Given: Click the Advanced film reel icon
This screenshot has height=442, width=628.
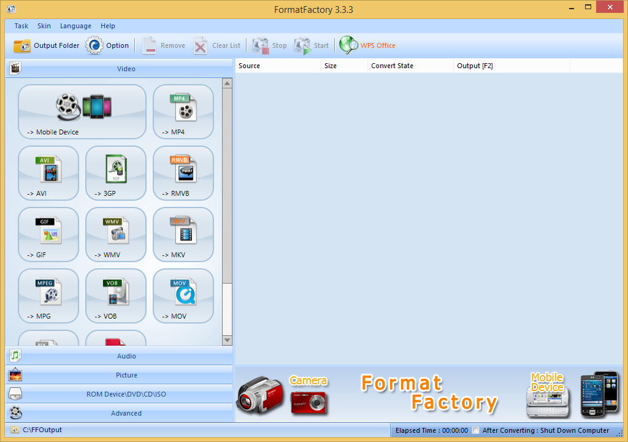Looking at the screenshot, I should tap(15, 413).
